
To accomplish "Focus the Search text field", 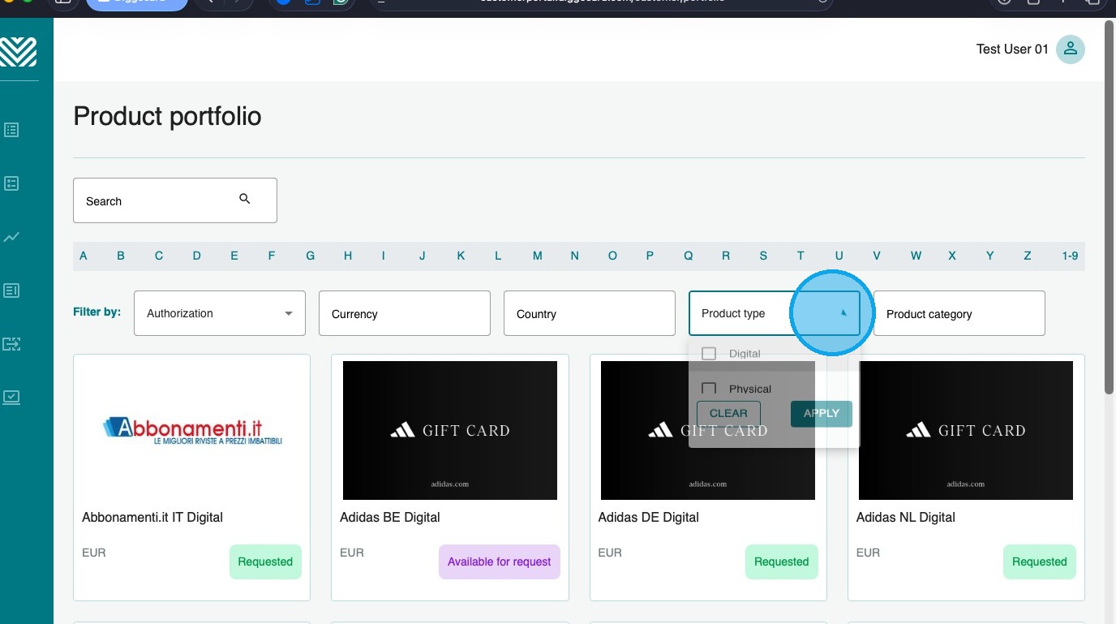I will [x=175, y=200].
